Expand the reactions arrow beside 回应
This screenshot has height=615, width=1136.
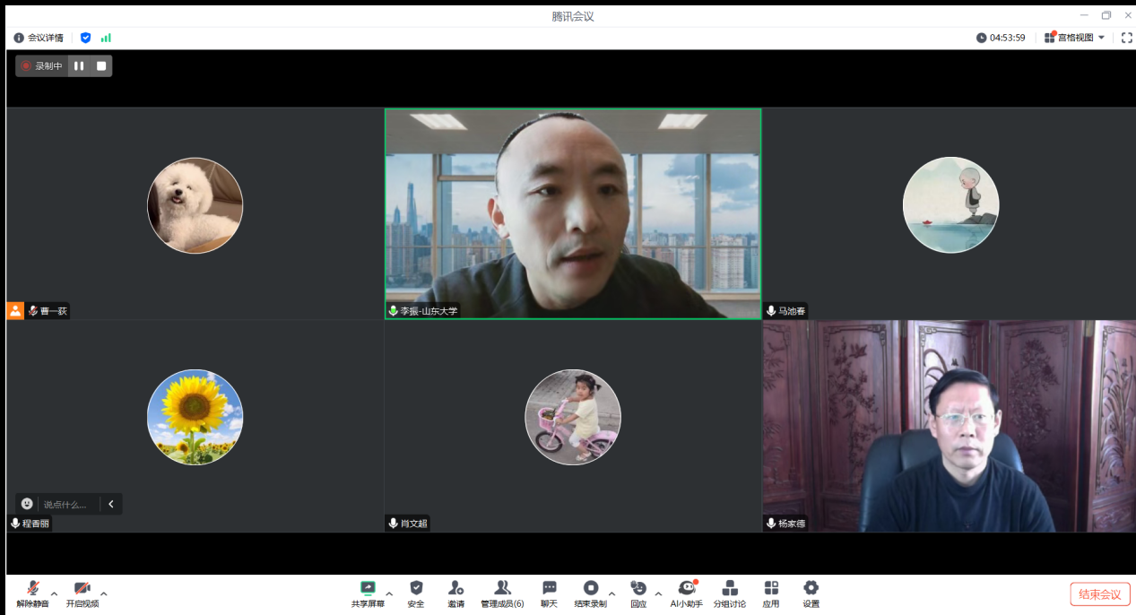click(x=658, y=593)
